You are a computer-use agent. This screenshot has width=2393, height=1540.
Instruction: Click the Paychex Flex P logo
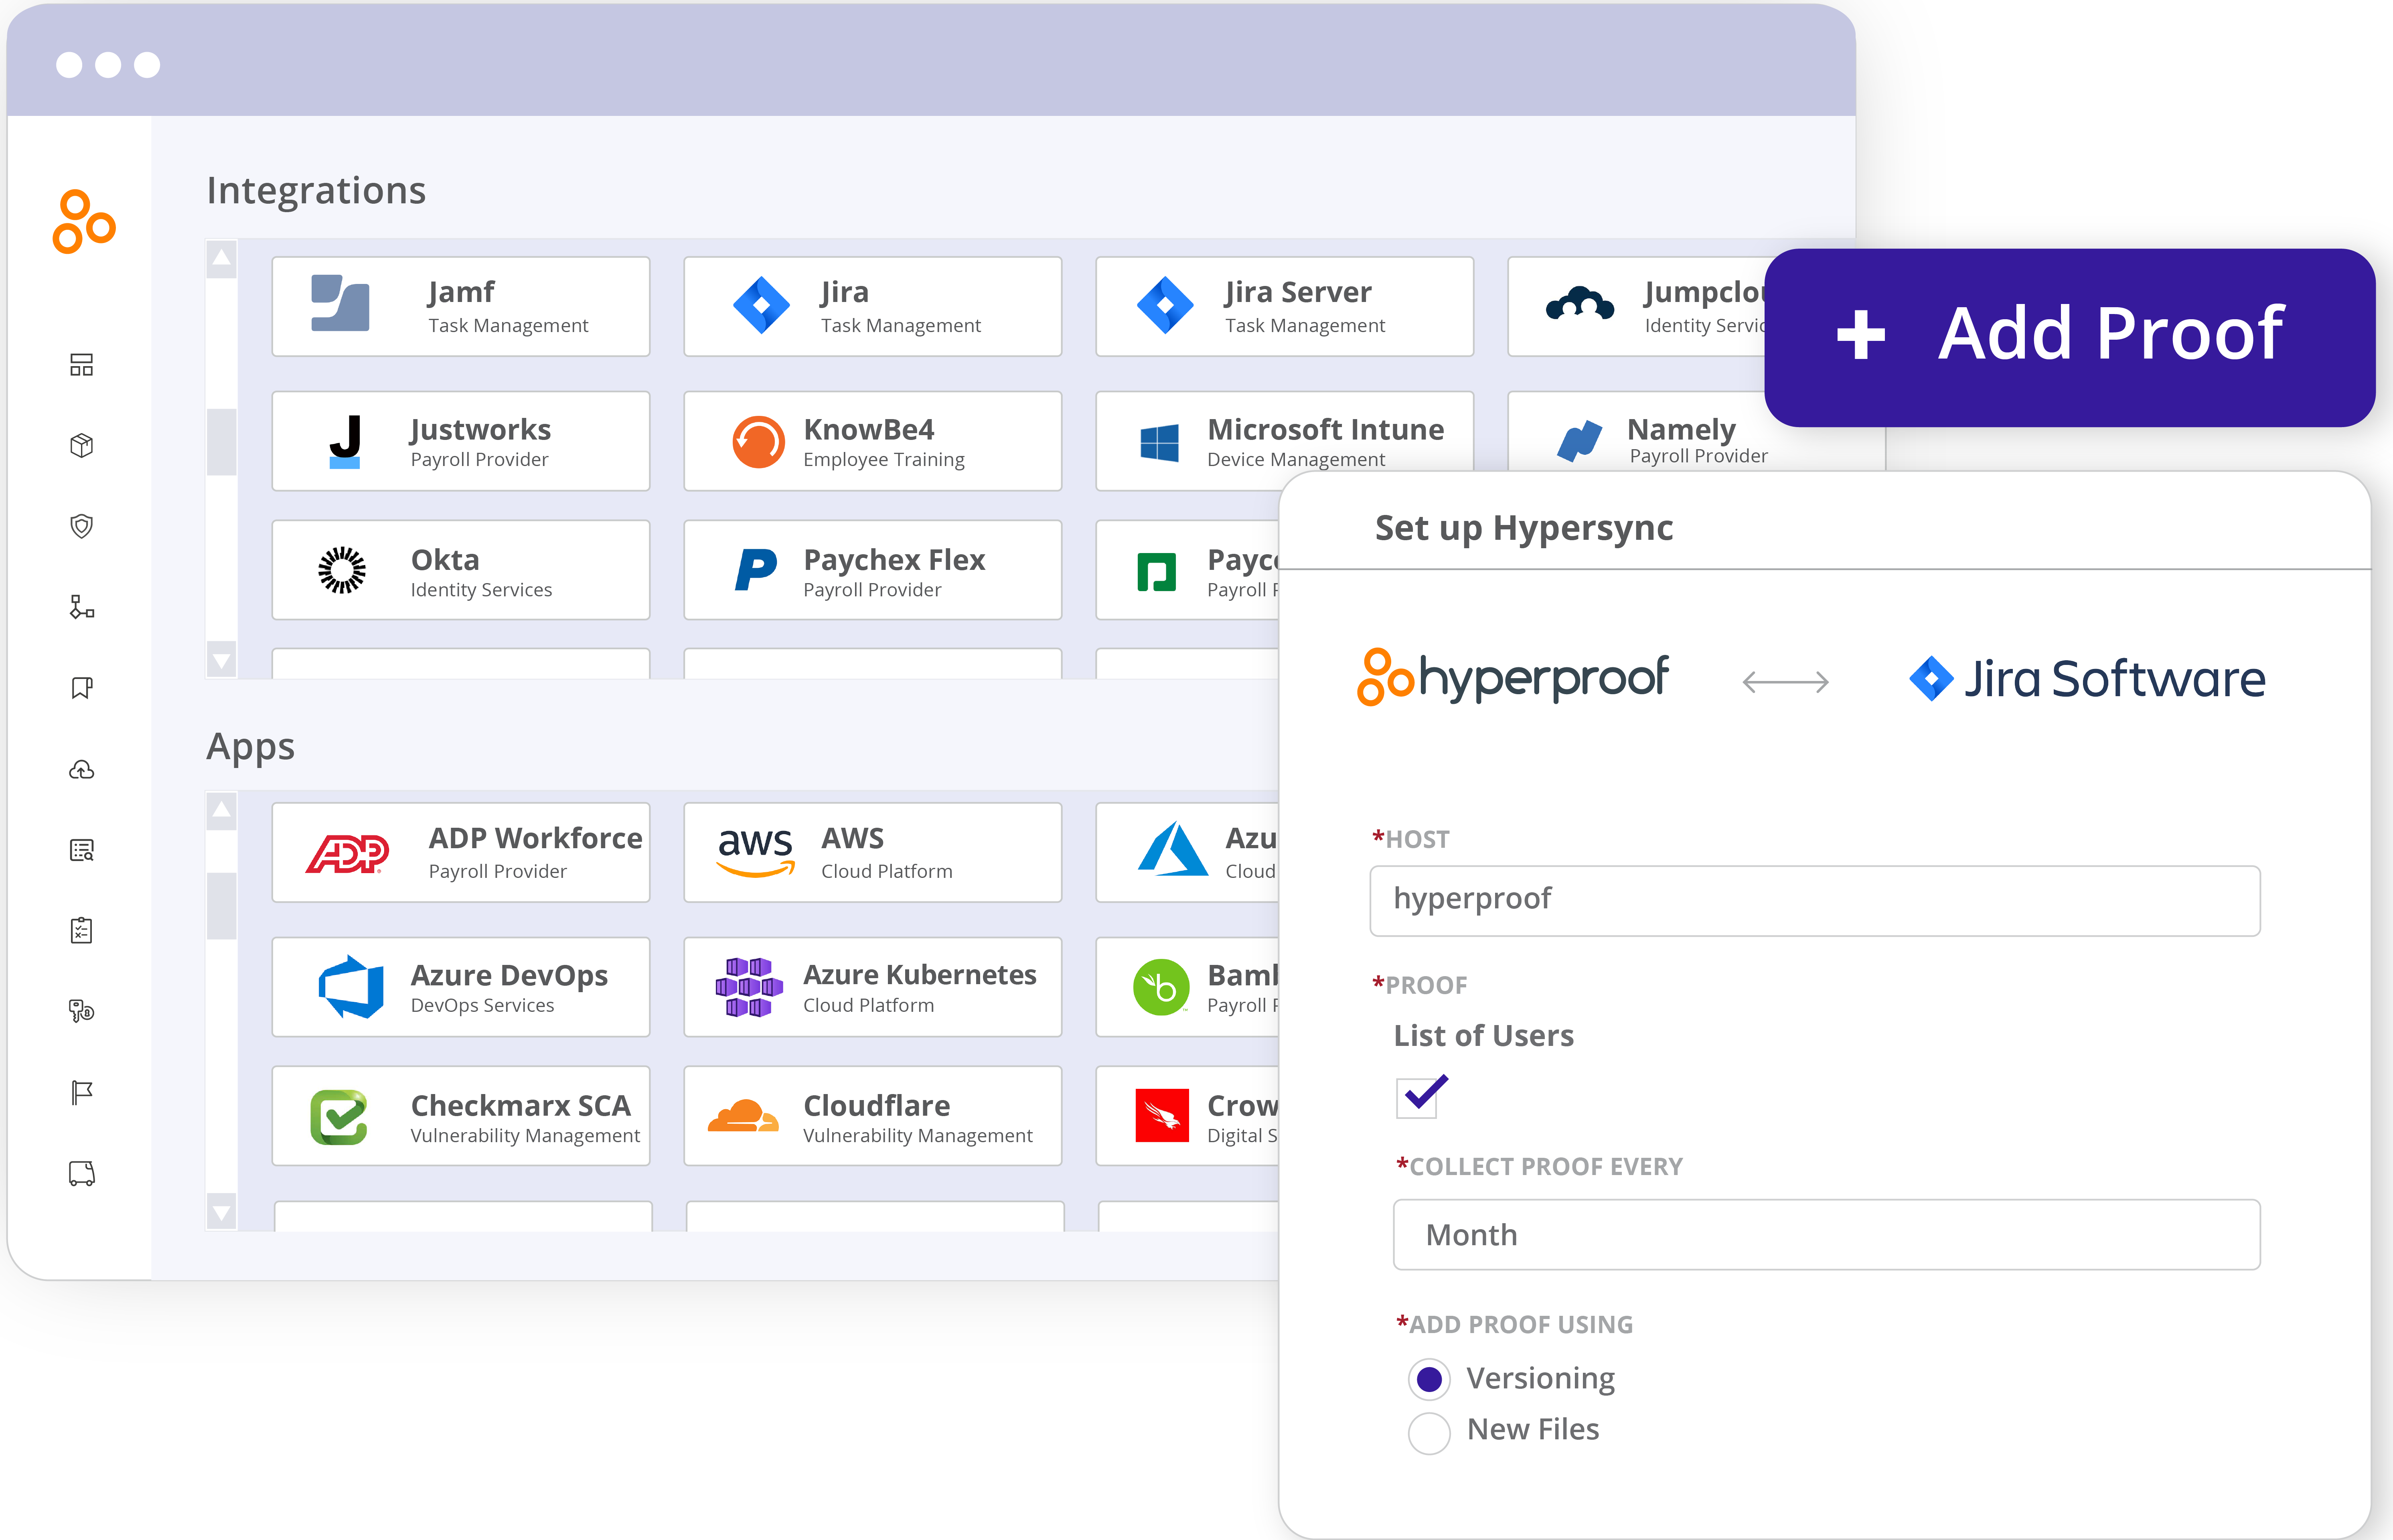(x=756, y=570)
